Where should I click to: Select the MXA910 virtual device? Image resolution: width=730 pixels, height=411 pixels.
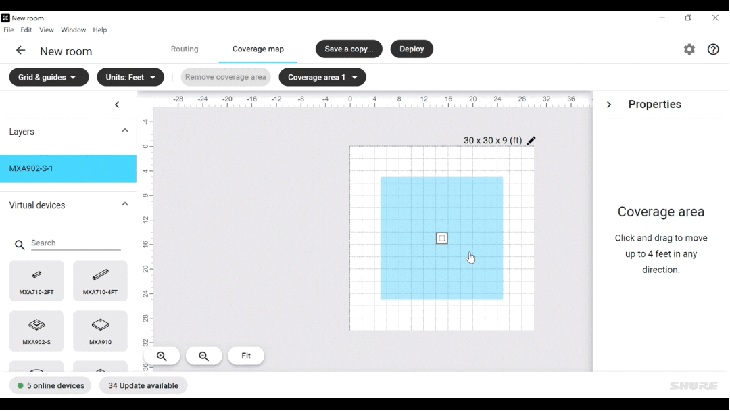tap(100, 331)
